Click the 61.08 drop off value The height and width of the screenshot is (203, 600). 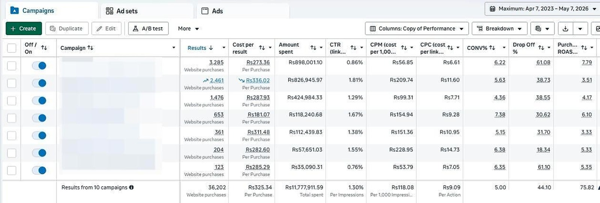[543, 62]
